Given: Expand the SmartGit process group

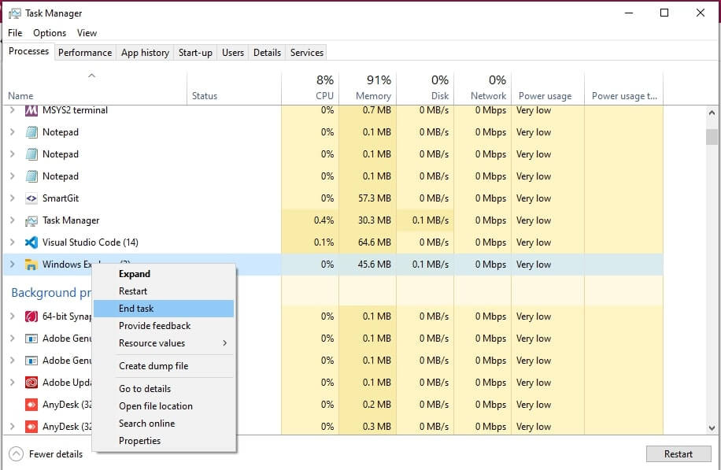Looking at the screenshot, I should (13, 198).
